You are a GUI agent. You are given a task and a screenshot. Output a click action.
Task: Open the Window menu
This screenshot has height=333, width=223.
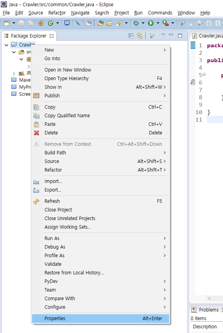(x=186, y=13)
